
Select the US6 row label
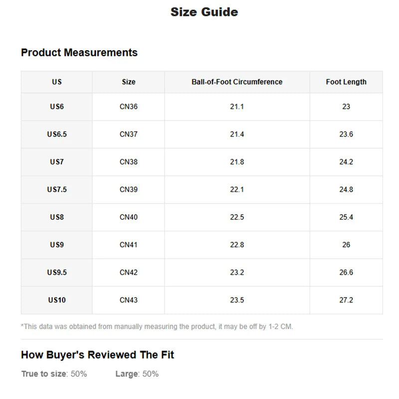57,107
